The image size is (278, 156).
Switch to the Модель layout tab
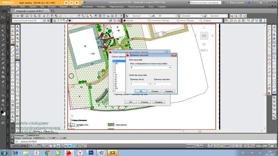pos(36,131)
